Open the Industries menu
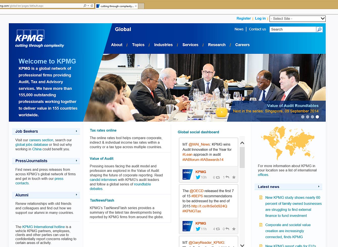338x247 pixels. click(163, 45)
